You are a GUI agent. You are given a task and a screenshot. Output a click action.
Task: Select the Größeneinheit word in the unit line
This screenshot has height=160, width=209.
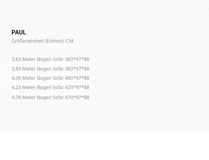(x=28, y=41)
